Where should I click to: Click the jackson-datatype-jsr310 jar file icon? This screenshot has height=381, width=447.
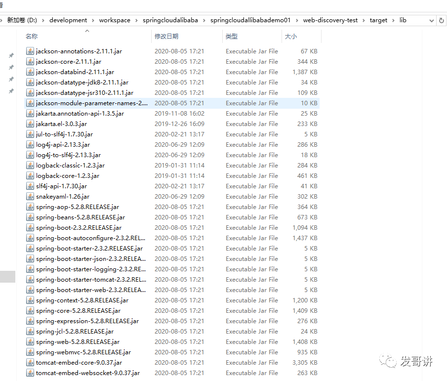pos(30,93)
